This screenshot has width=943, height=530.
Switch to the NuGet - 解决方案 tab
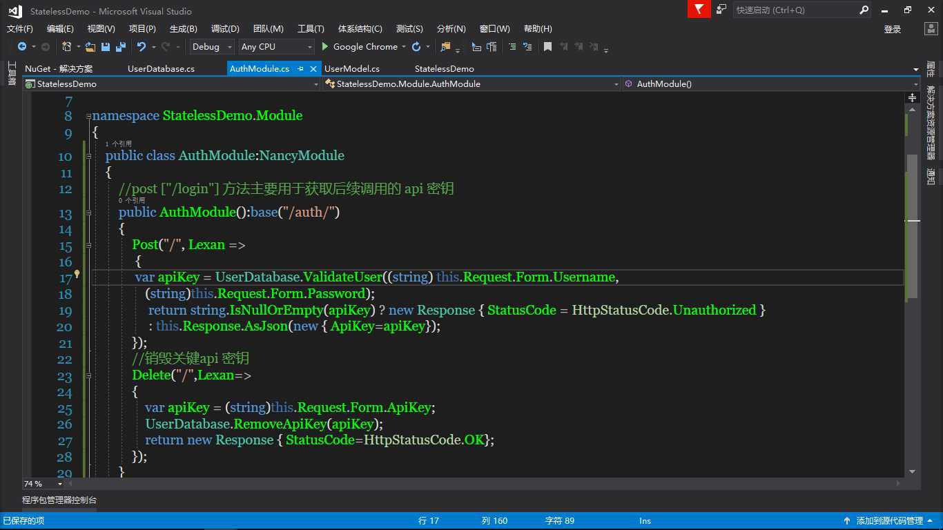[x=59, y=69]
